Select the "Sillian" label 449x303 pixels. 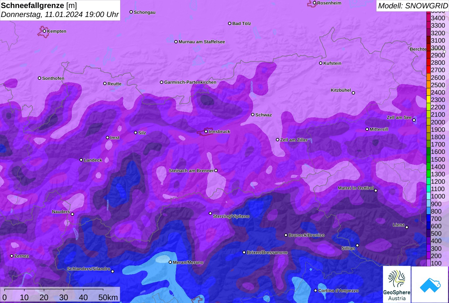pyautogui.click(x=348, y=248)
